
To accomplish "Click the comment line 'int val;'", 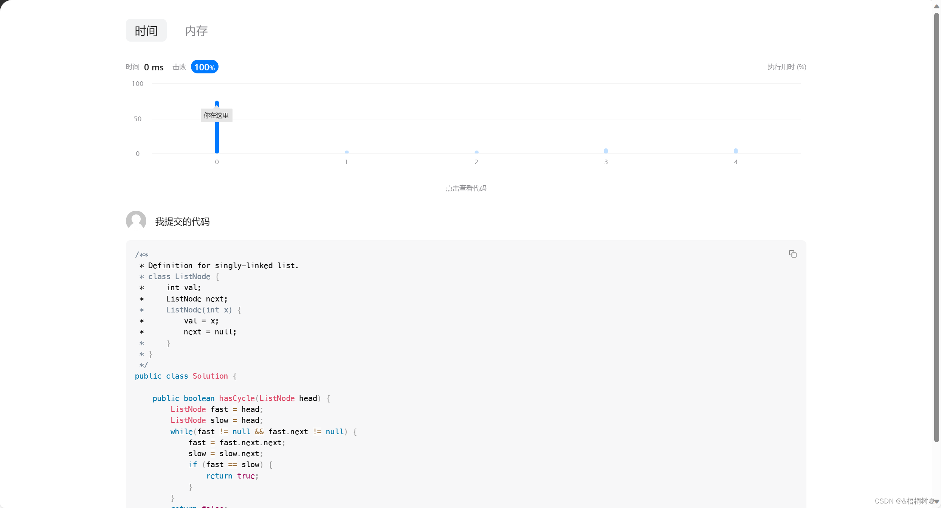I will [184, 287].
